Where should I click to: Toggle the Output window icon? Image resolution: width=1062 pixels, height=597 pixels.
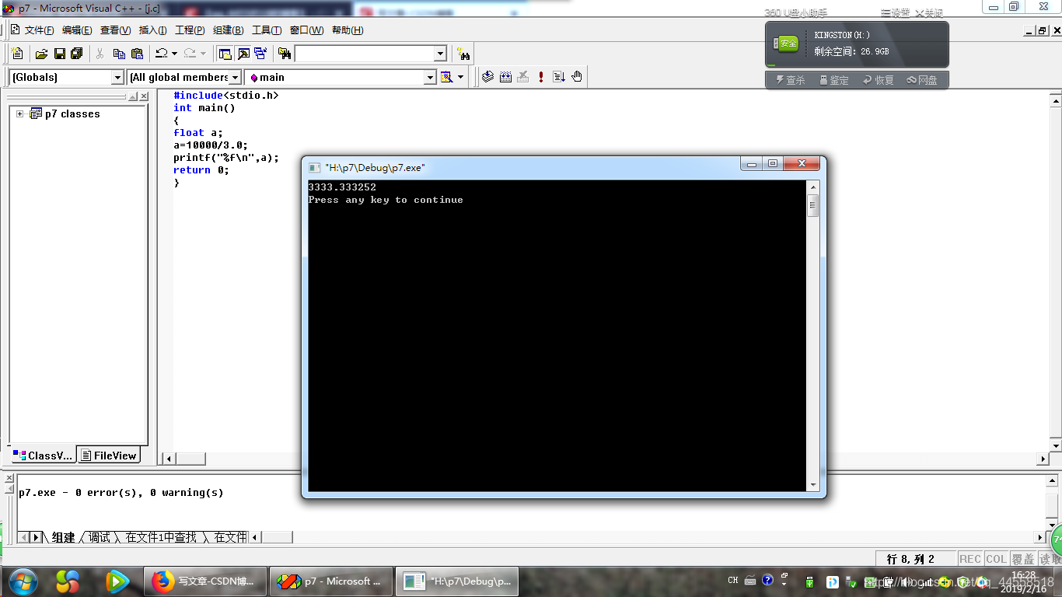pyautogui.click(x=243, y=54)
